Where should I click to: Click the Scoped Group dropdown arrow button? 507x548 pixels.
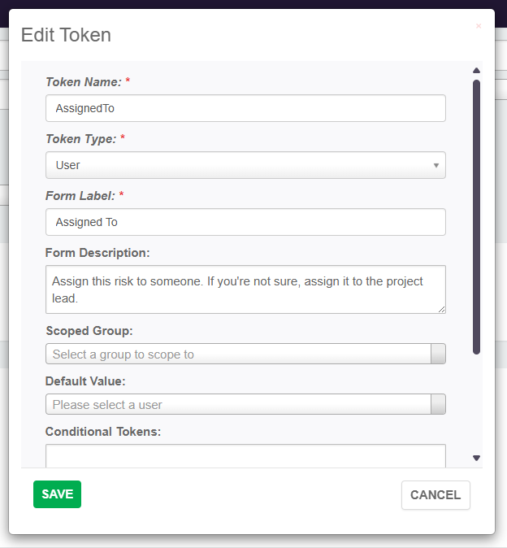click(438, 354)
